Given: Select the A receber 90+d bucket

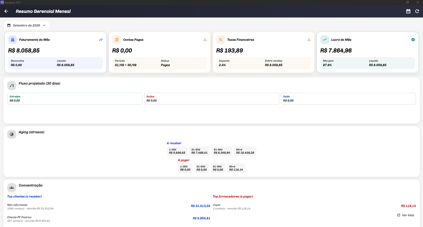Looking at the screenshot, I should (x=245, y=151).
